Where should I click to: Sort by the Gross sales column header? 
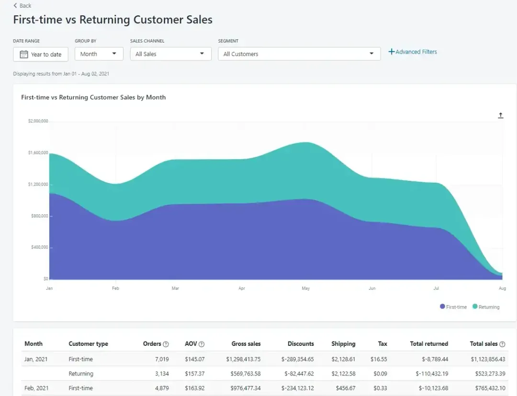click(246, 343)
